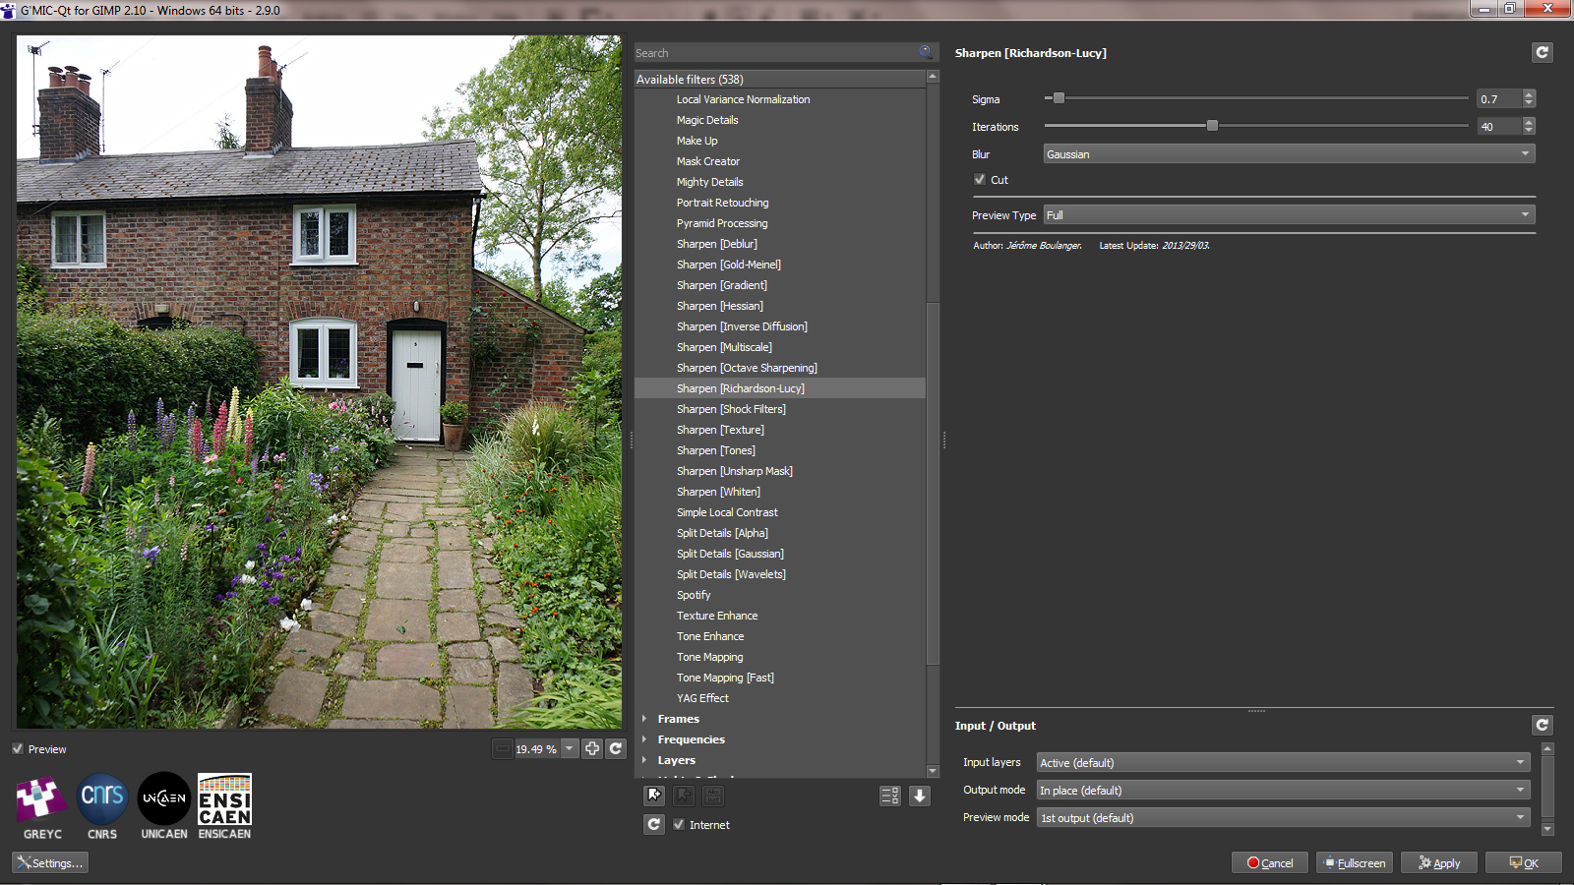Reset Sharpen parameters with top-right reset icon
This screenshot has width=1574, height=885.
point(1542,53)
